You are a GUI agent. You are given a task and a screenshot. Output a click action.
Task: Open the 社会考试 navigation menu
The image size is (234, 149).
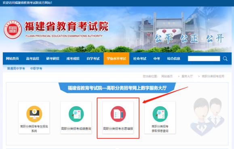pyautogui.click(x=140, y=59)
